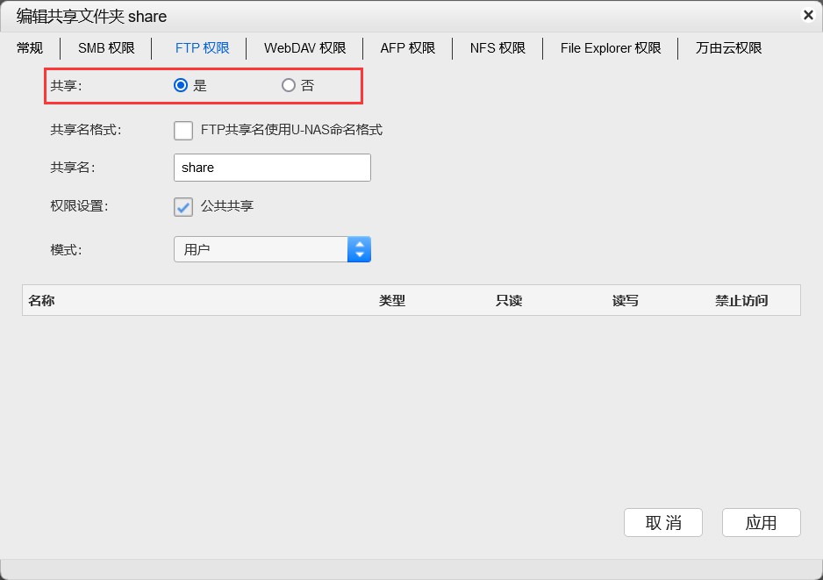Image resolution: width=823 pixels, height=580 pixels.
Task: Select the FTP 权限 tab
Action: pyautogui.click(x=202, y=48)
